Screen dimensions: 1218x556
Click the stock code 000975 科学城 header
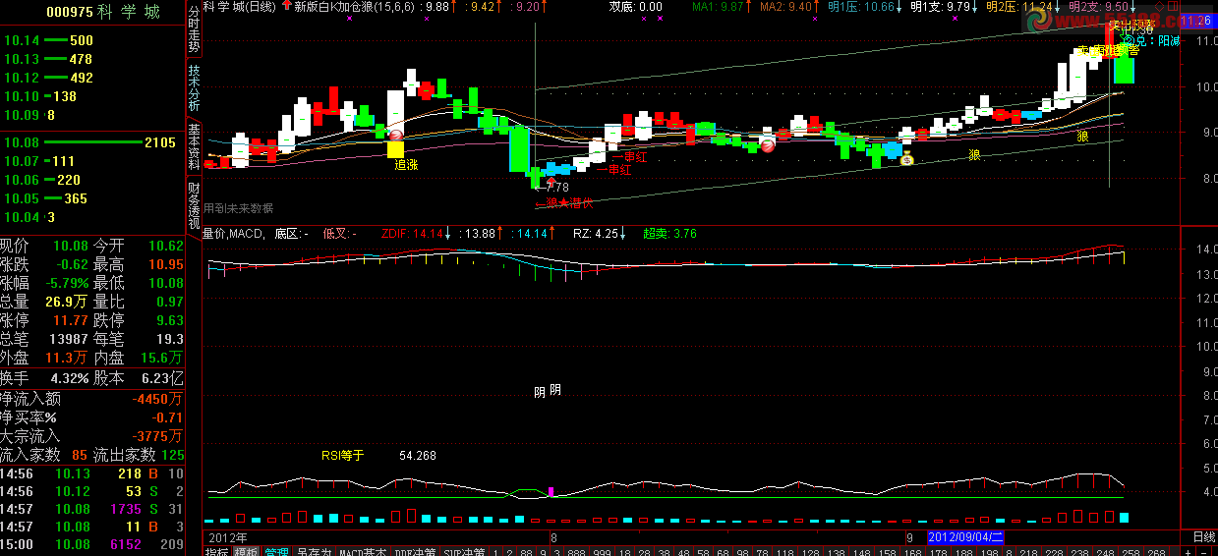point(103,12)
